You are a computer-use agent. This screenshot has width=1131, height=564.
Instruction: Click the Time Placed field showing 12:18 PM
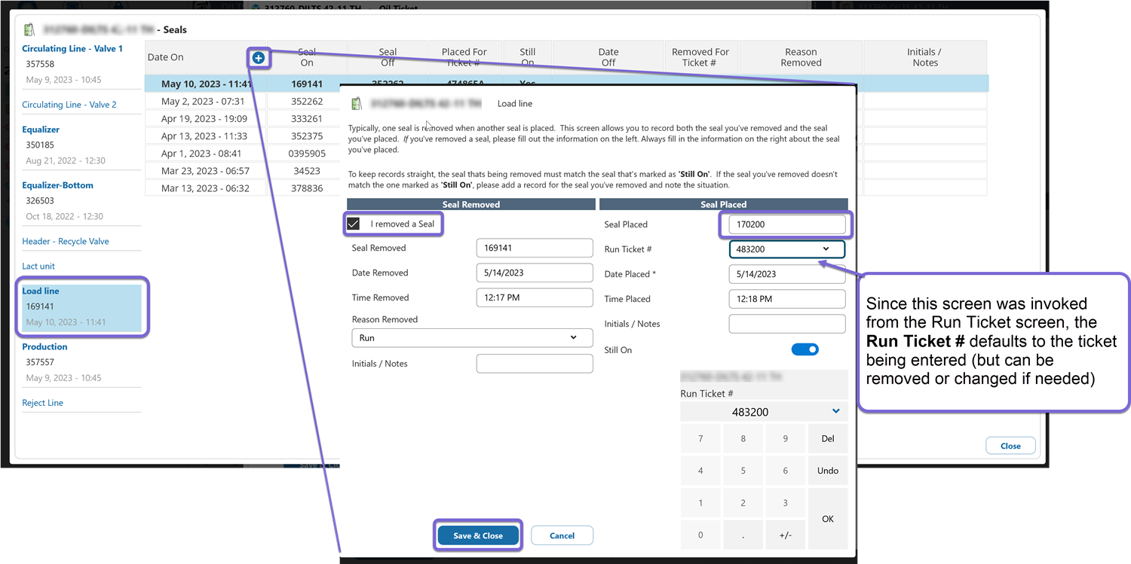[787, 299]
